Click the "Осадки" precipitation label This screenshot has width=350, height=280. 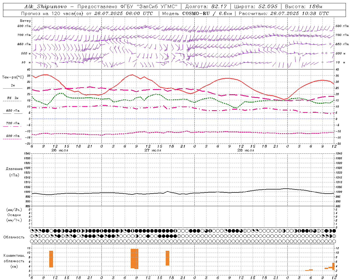(14, 215)
